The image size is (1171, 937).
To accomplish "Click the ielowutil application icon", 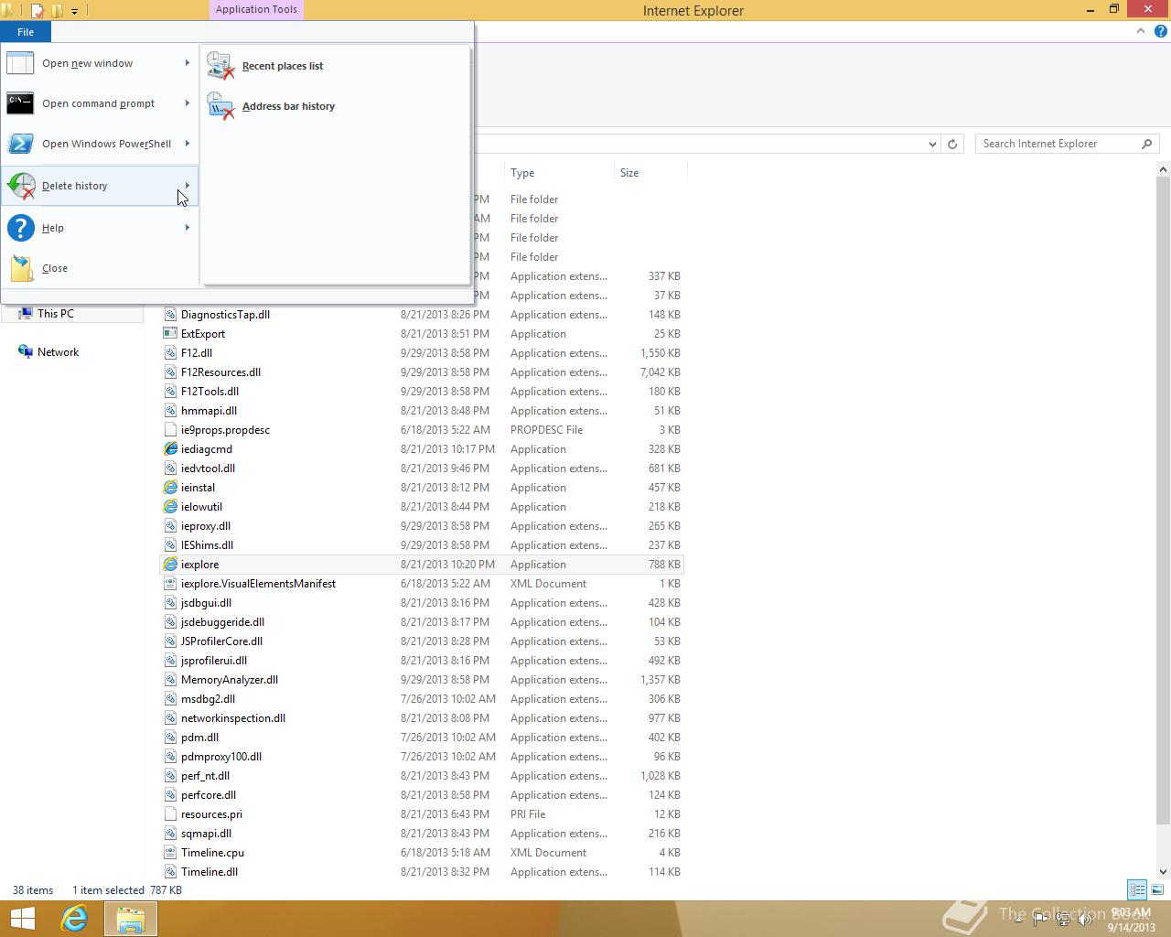I will coord(170,507).
